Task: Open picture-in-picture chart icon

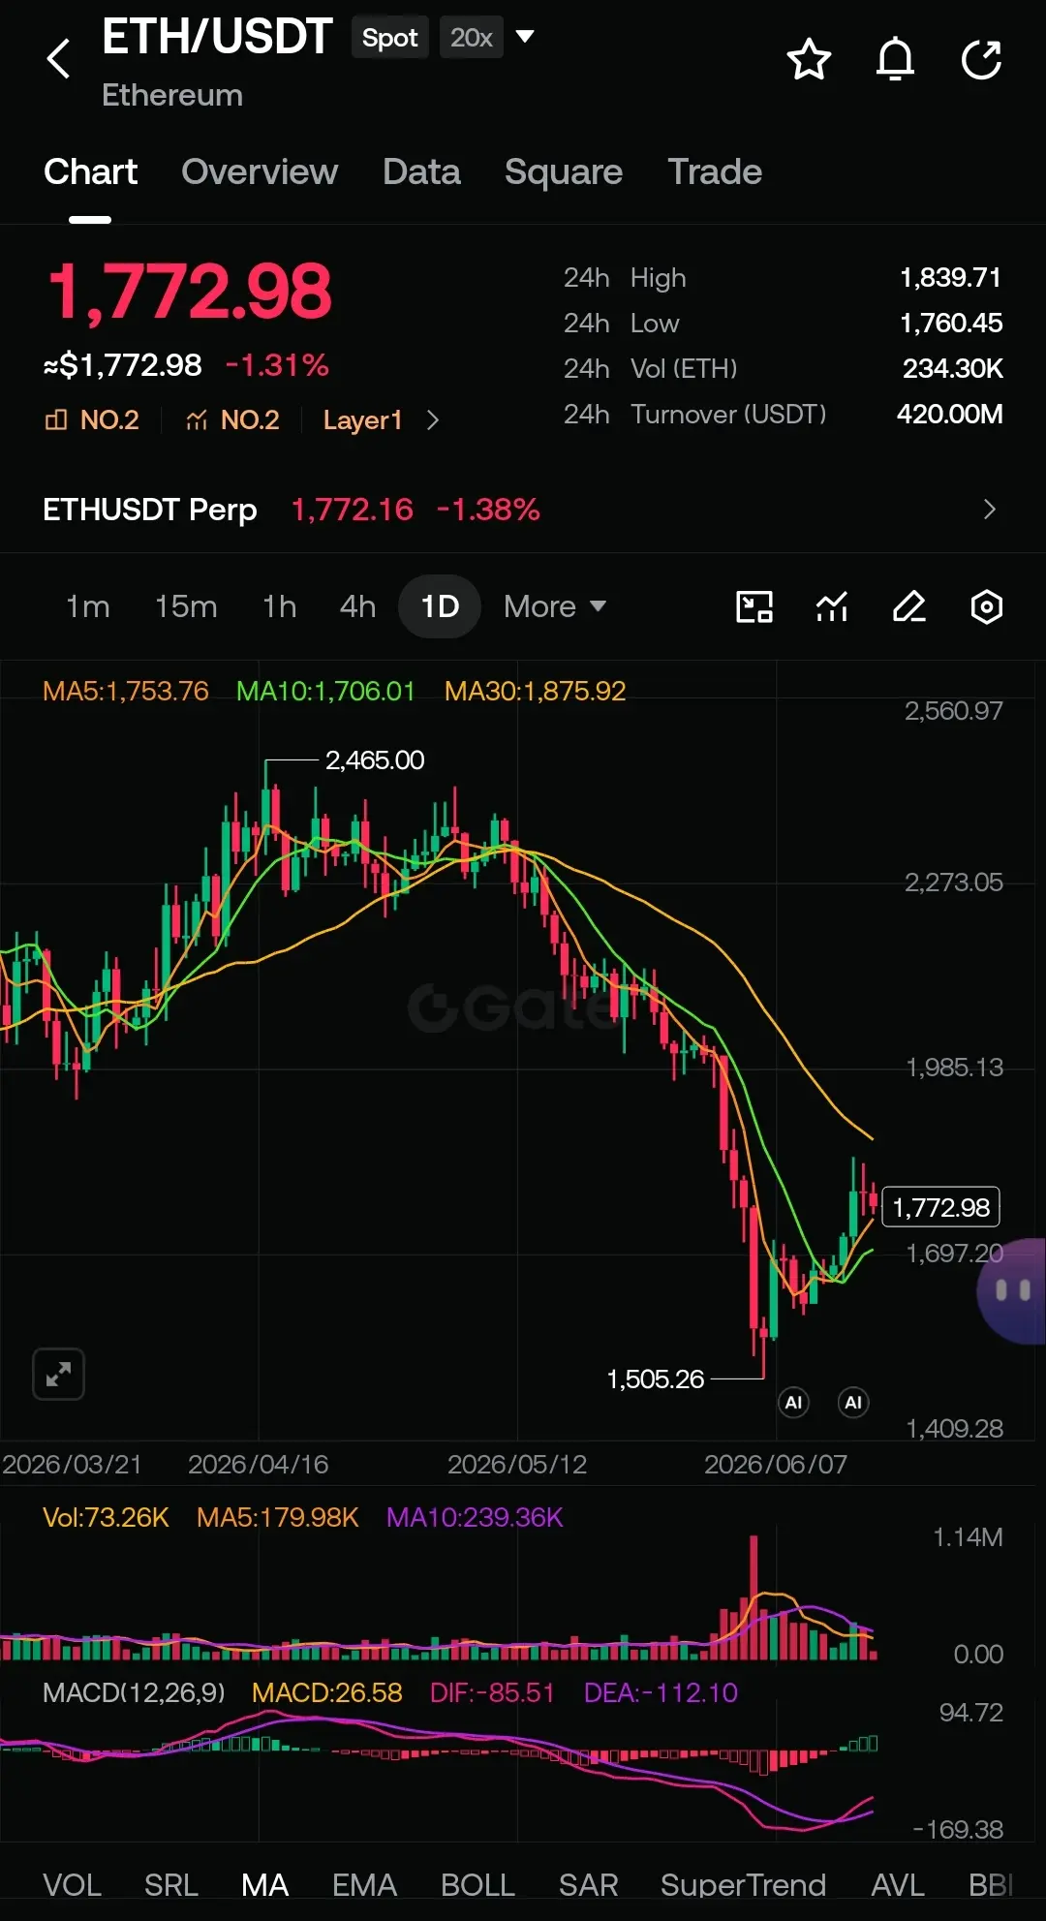Action: pos(754,607)
